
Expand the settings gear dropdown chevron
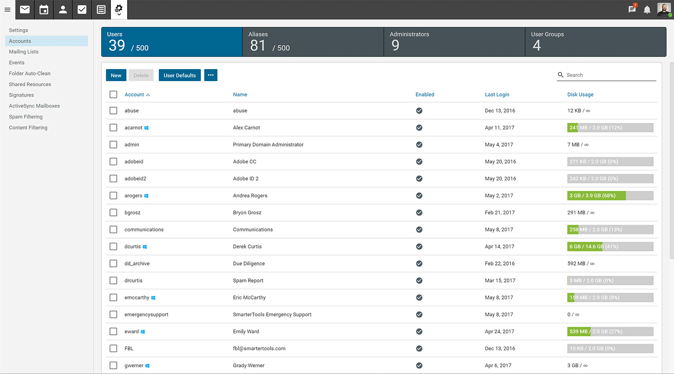(x=119, y=14)
